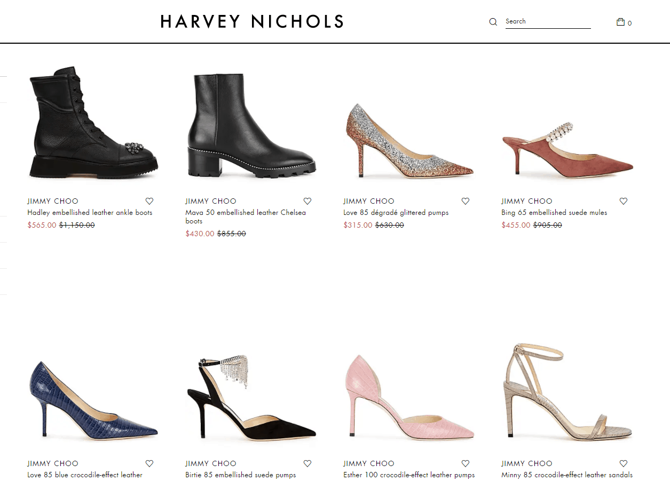Viewport: 670px width, 481px height.
Task: Click Jimmy Choo brand above Mava 50 boots
Action: point(211,201)
